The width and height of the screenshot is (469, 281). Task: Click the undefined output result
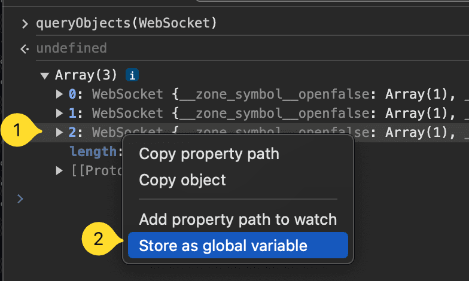click(71, 48)
